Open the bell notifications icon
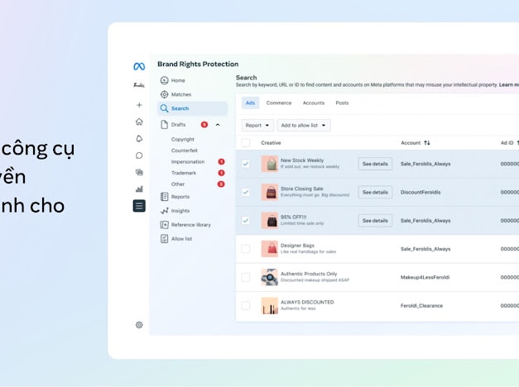This screenshot has width=519, height=387. pos(139,138)
